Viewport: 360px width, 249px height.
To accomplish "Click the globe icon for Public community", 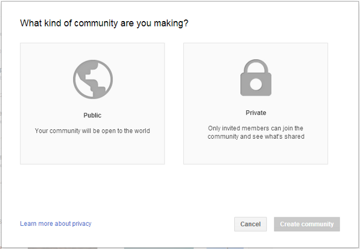I will point(93,79).
